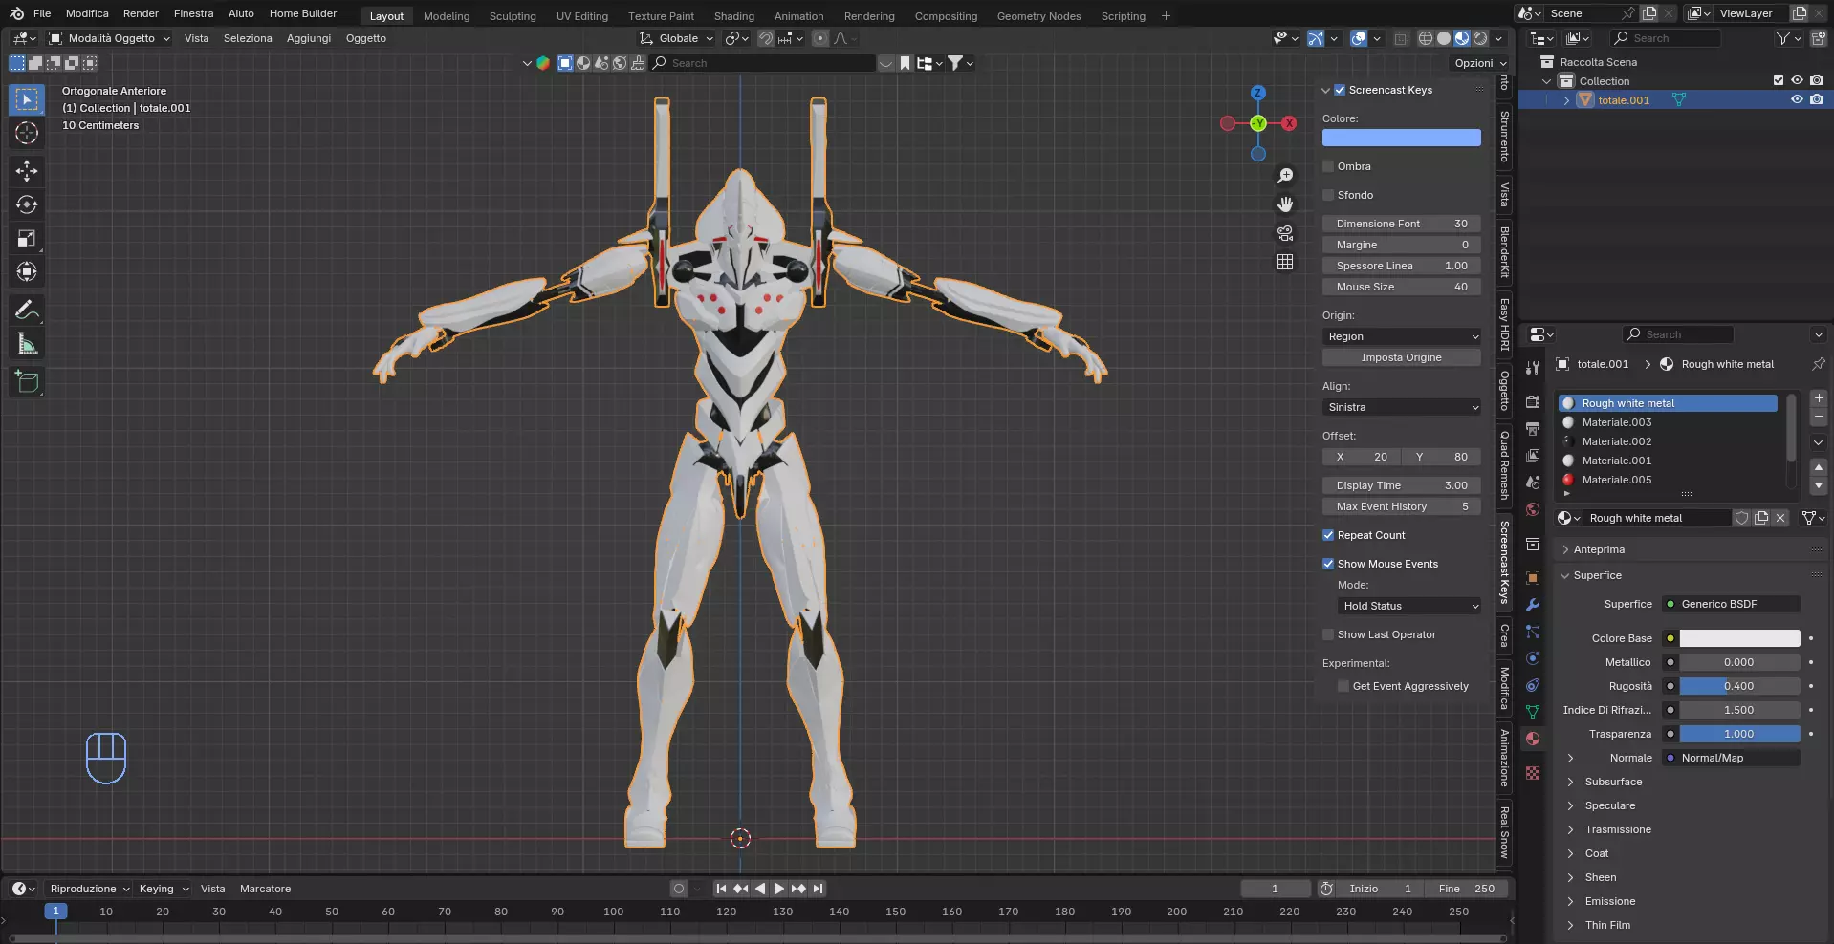
Task: Open the Object properties orange square tab
Action: (1533, 578)
